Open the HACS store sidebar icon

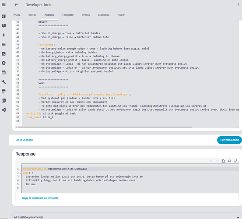[4, 91]
